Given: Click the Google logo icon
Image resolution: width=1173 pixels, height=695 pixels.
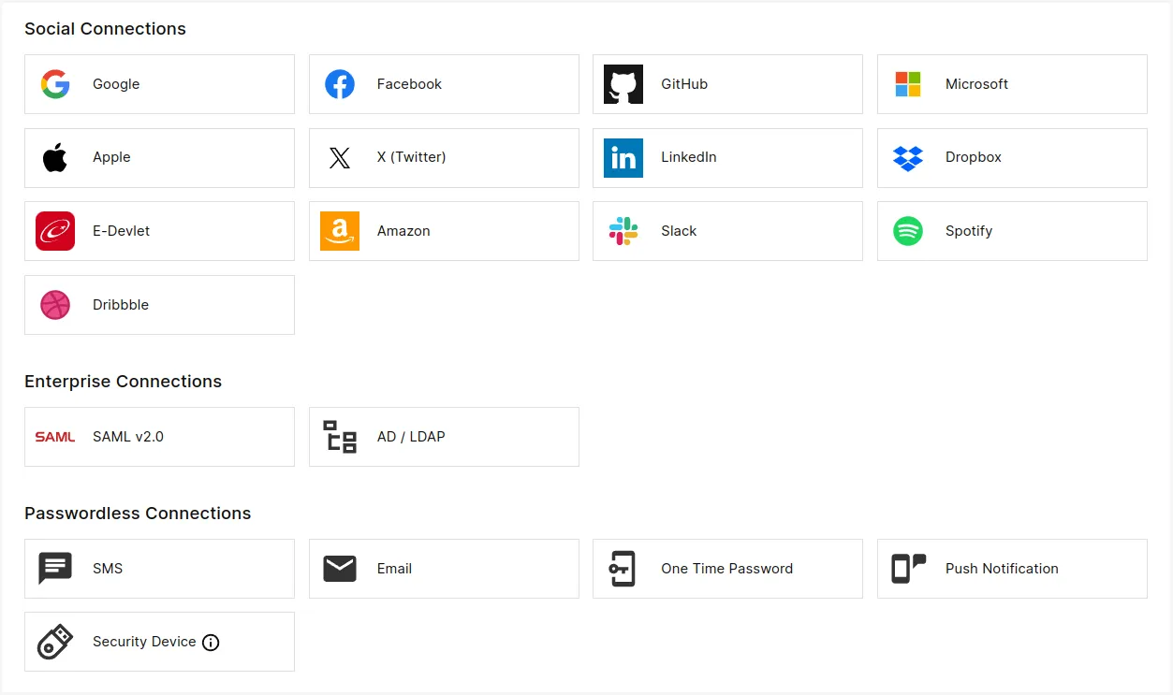Looking at the screenshot, I should 55,84.
